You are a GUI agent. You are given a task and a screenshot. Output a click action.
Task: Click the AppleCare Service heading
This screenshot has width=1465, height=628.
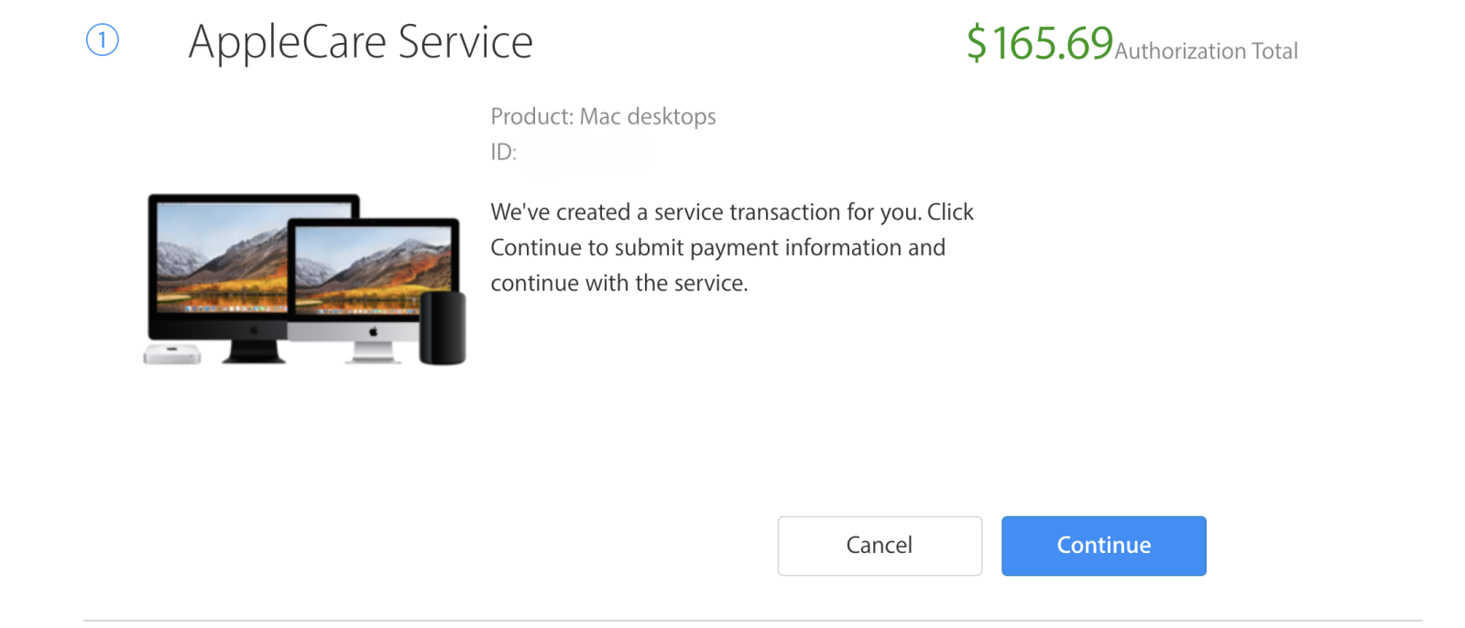click(x=360, y=42)
